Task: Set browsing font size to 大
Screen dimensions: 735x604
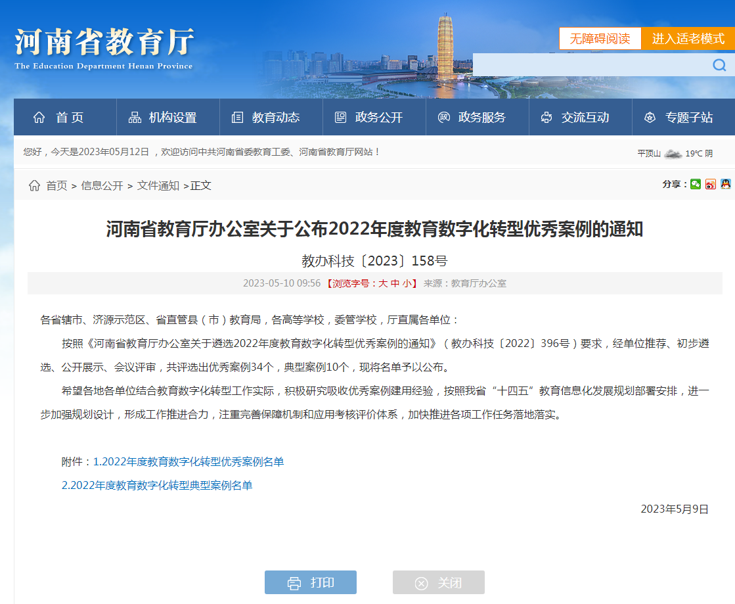Action: (383, 284)
